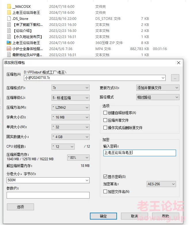The image size is (191, 225).
Task: Open the 路径模式 相对路径 dropdown
Action: (x=158, y=97)
